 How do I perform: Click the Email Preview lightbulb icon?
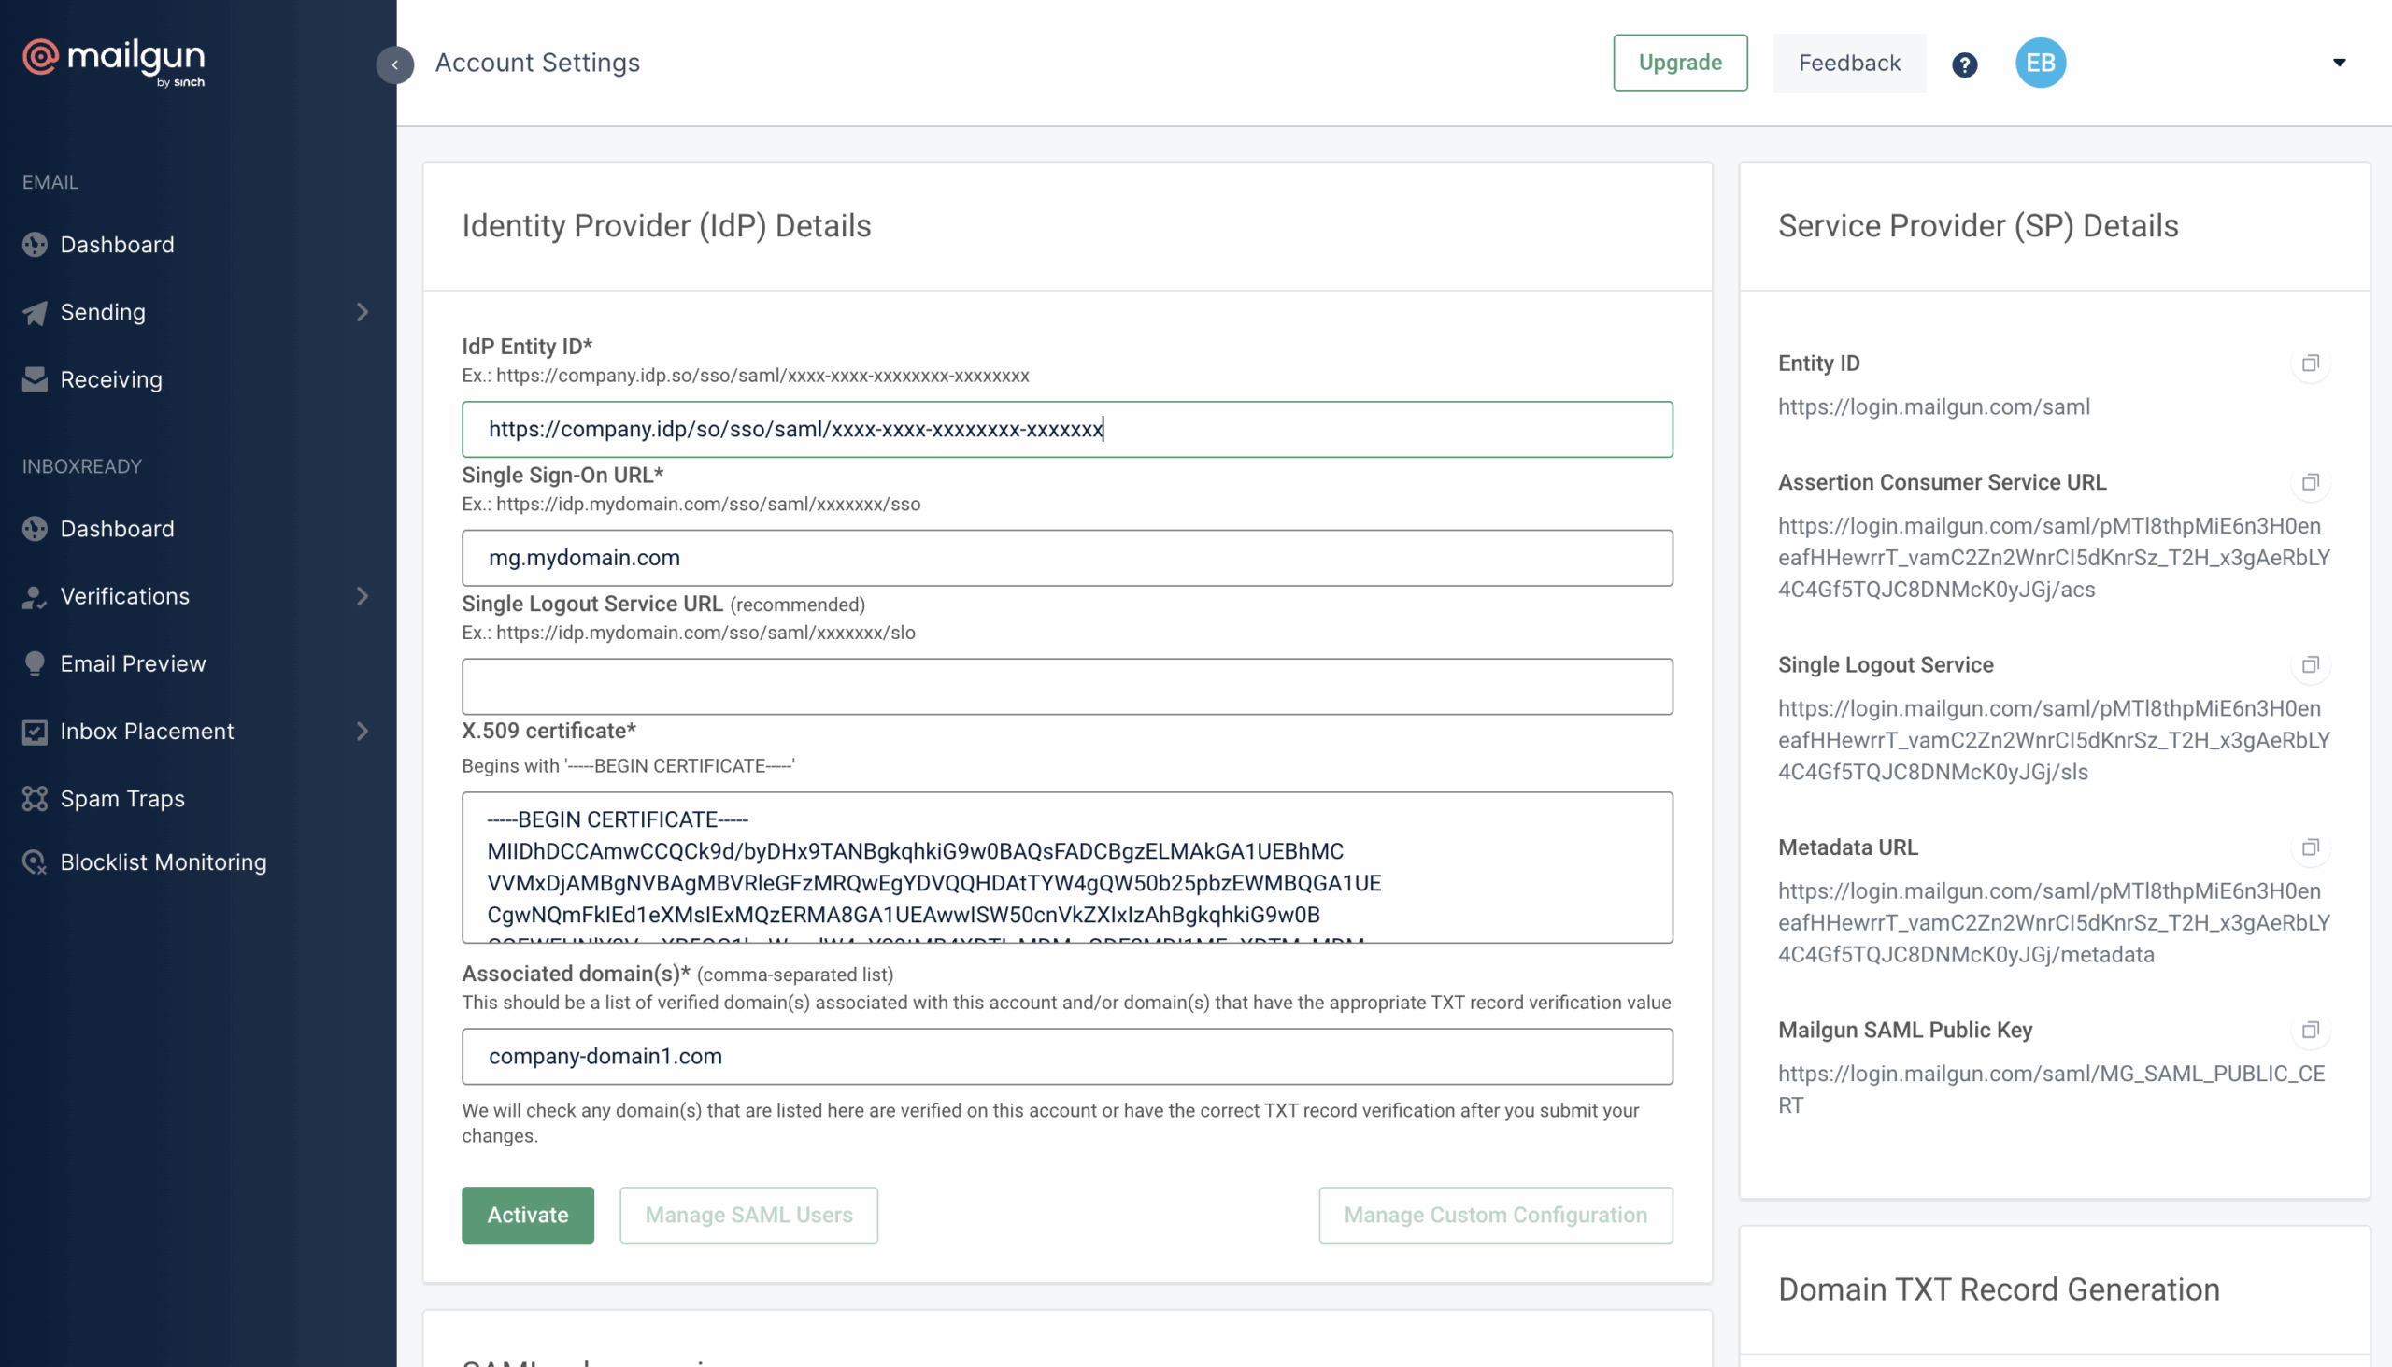(35, 663)
